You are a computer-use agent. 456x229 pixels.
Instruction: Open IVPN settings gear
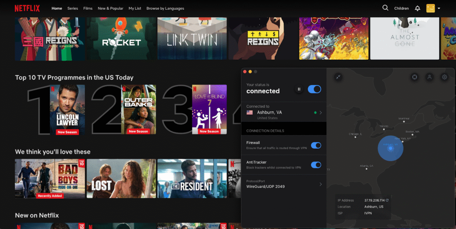point(444,77)
